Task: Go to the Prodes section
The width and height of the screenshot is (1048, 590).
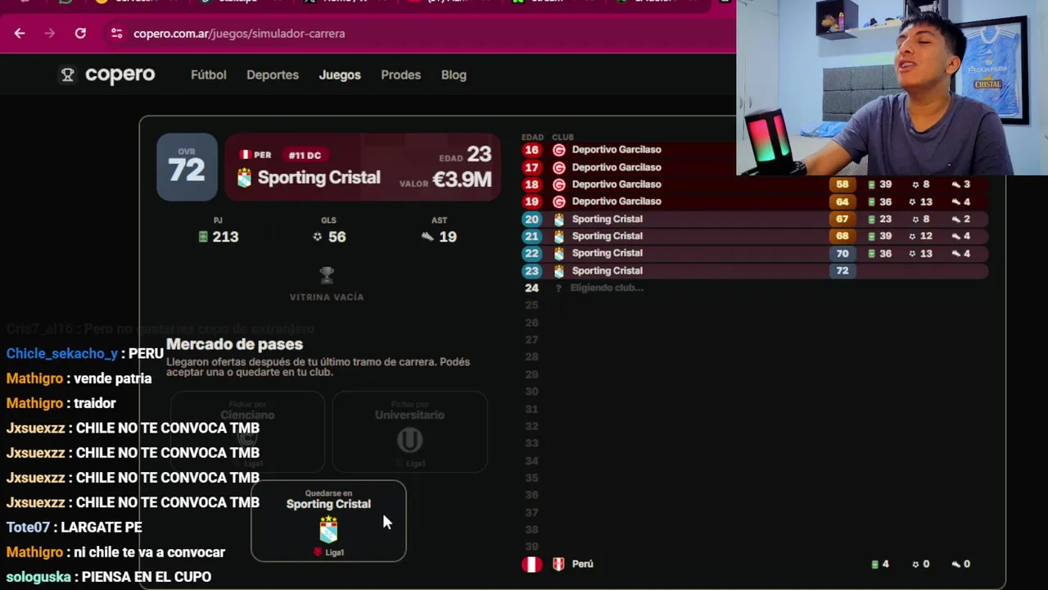Action: 400,75
